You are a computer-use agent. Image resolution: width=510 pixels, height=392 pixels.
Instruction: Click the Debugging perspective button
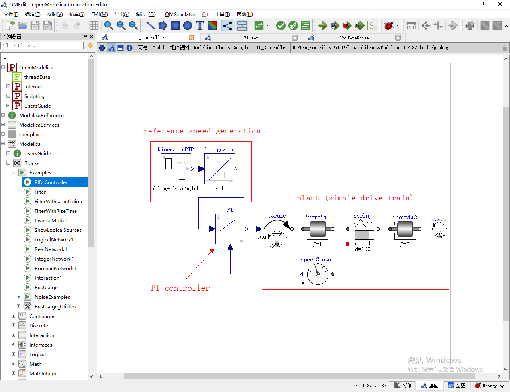pyautogui.click(x=490, y=386)
